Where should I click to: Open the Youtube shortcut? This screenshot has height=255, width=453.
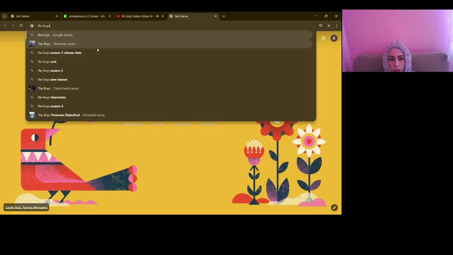[158, 124]
